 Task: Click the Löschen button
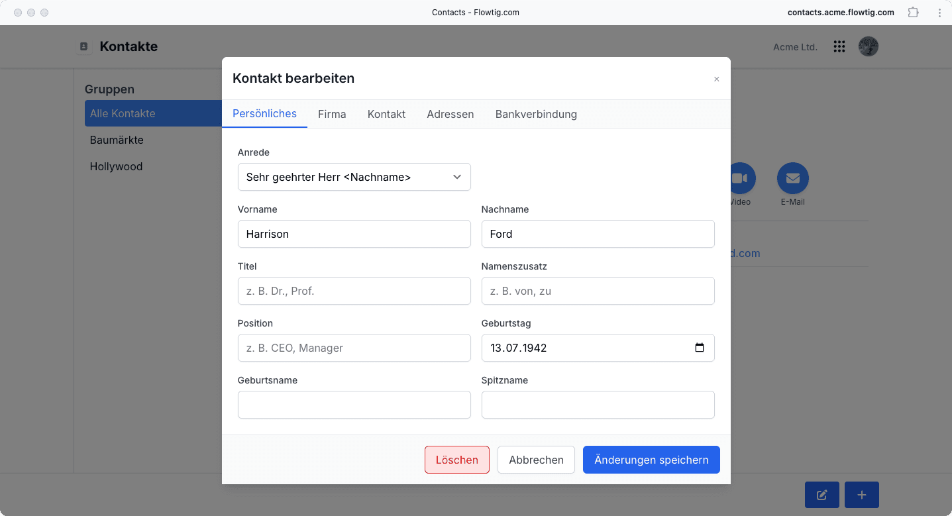point(457,460)
